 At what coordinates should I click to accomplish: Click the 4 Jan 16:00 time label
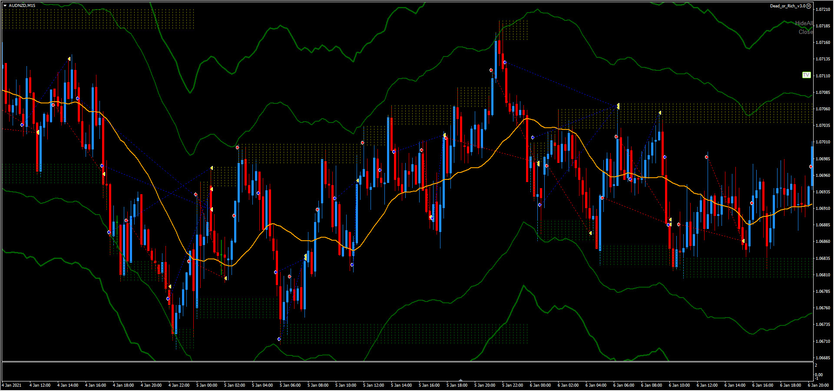[x=96, y=385]
